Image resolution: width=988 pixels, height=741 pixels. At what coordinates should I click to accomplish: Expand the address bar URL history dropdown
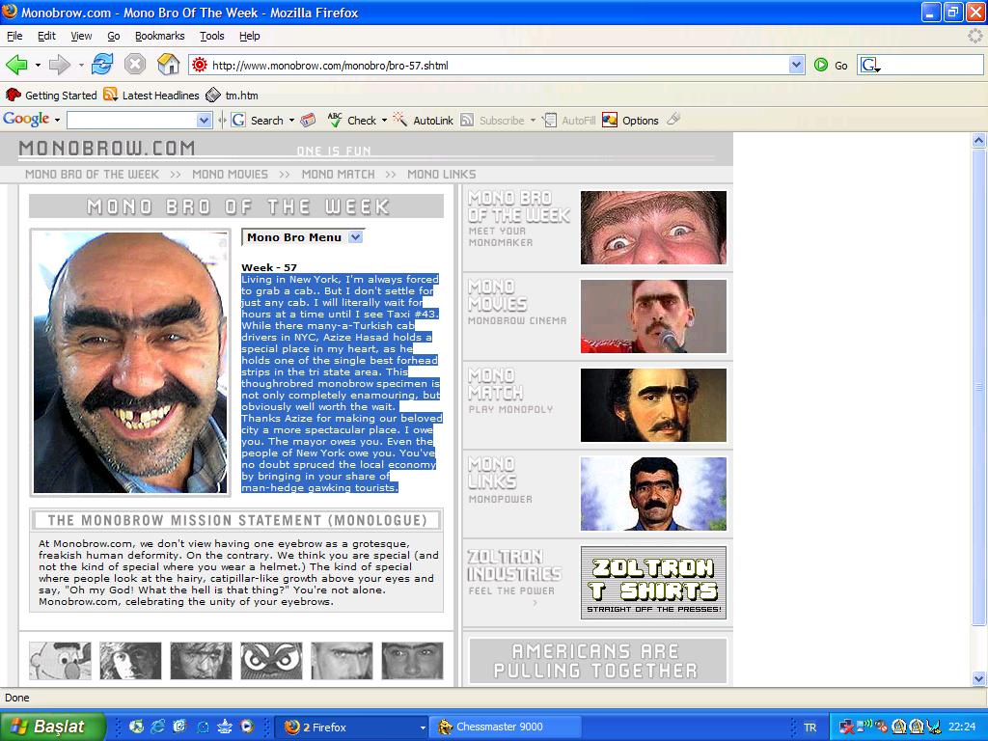[x=796, y=65]
